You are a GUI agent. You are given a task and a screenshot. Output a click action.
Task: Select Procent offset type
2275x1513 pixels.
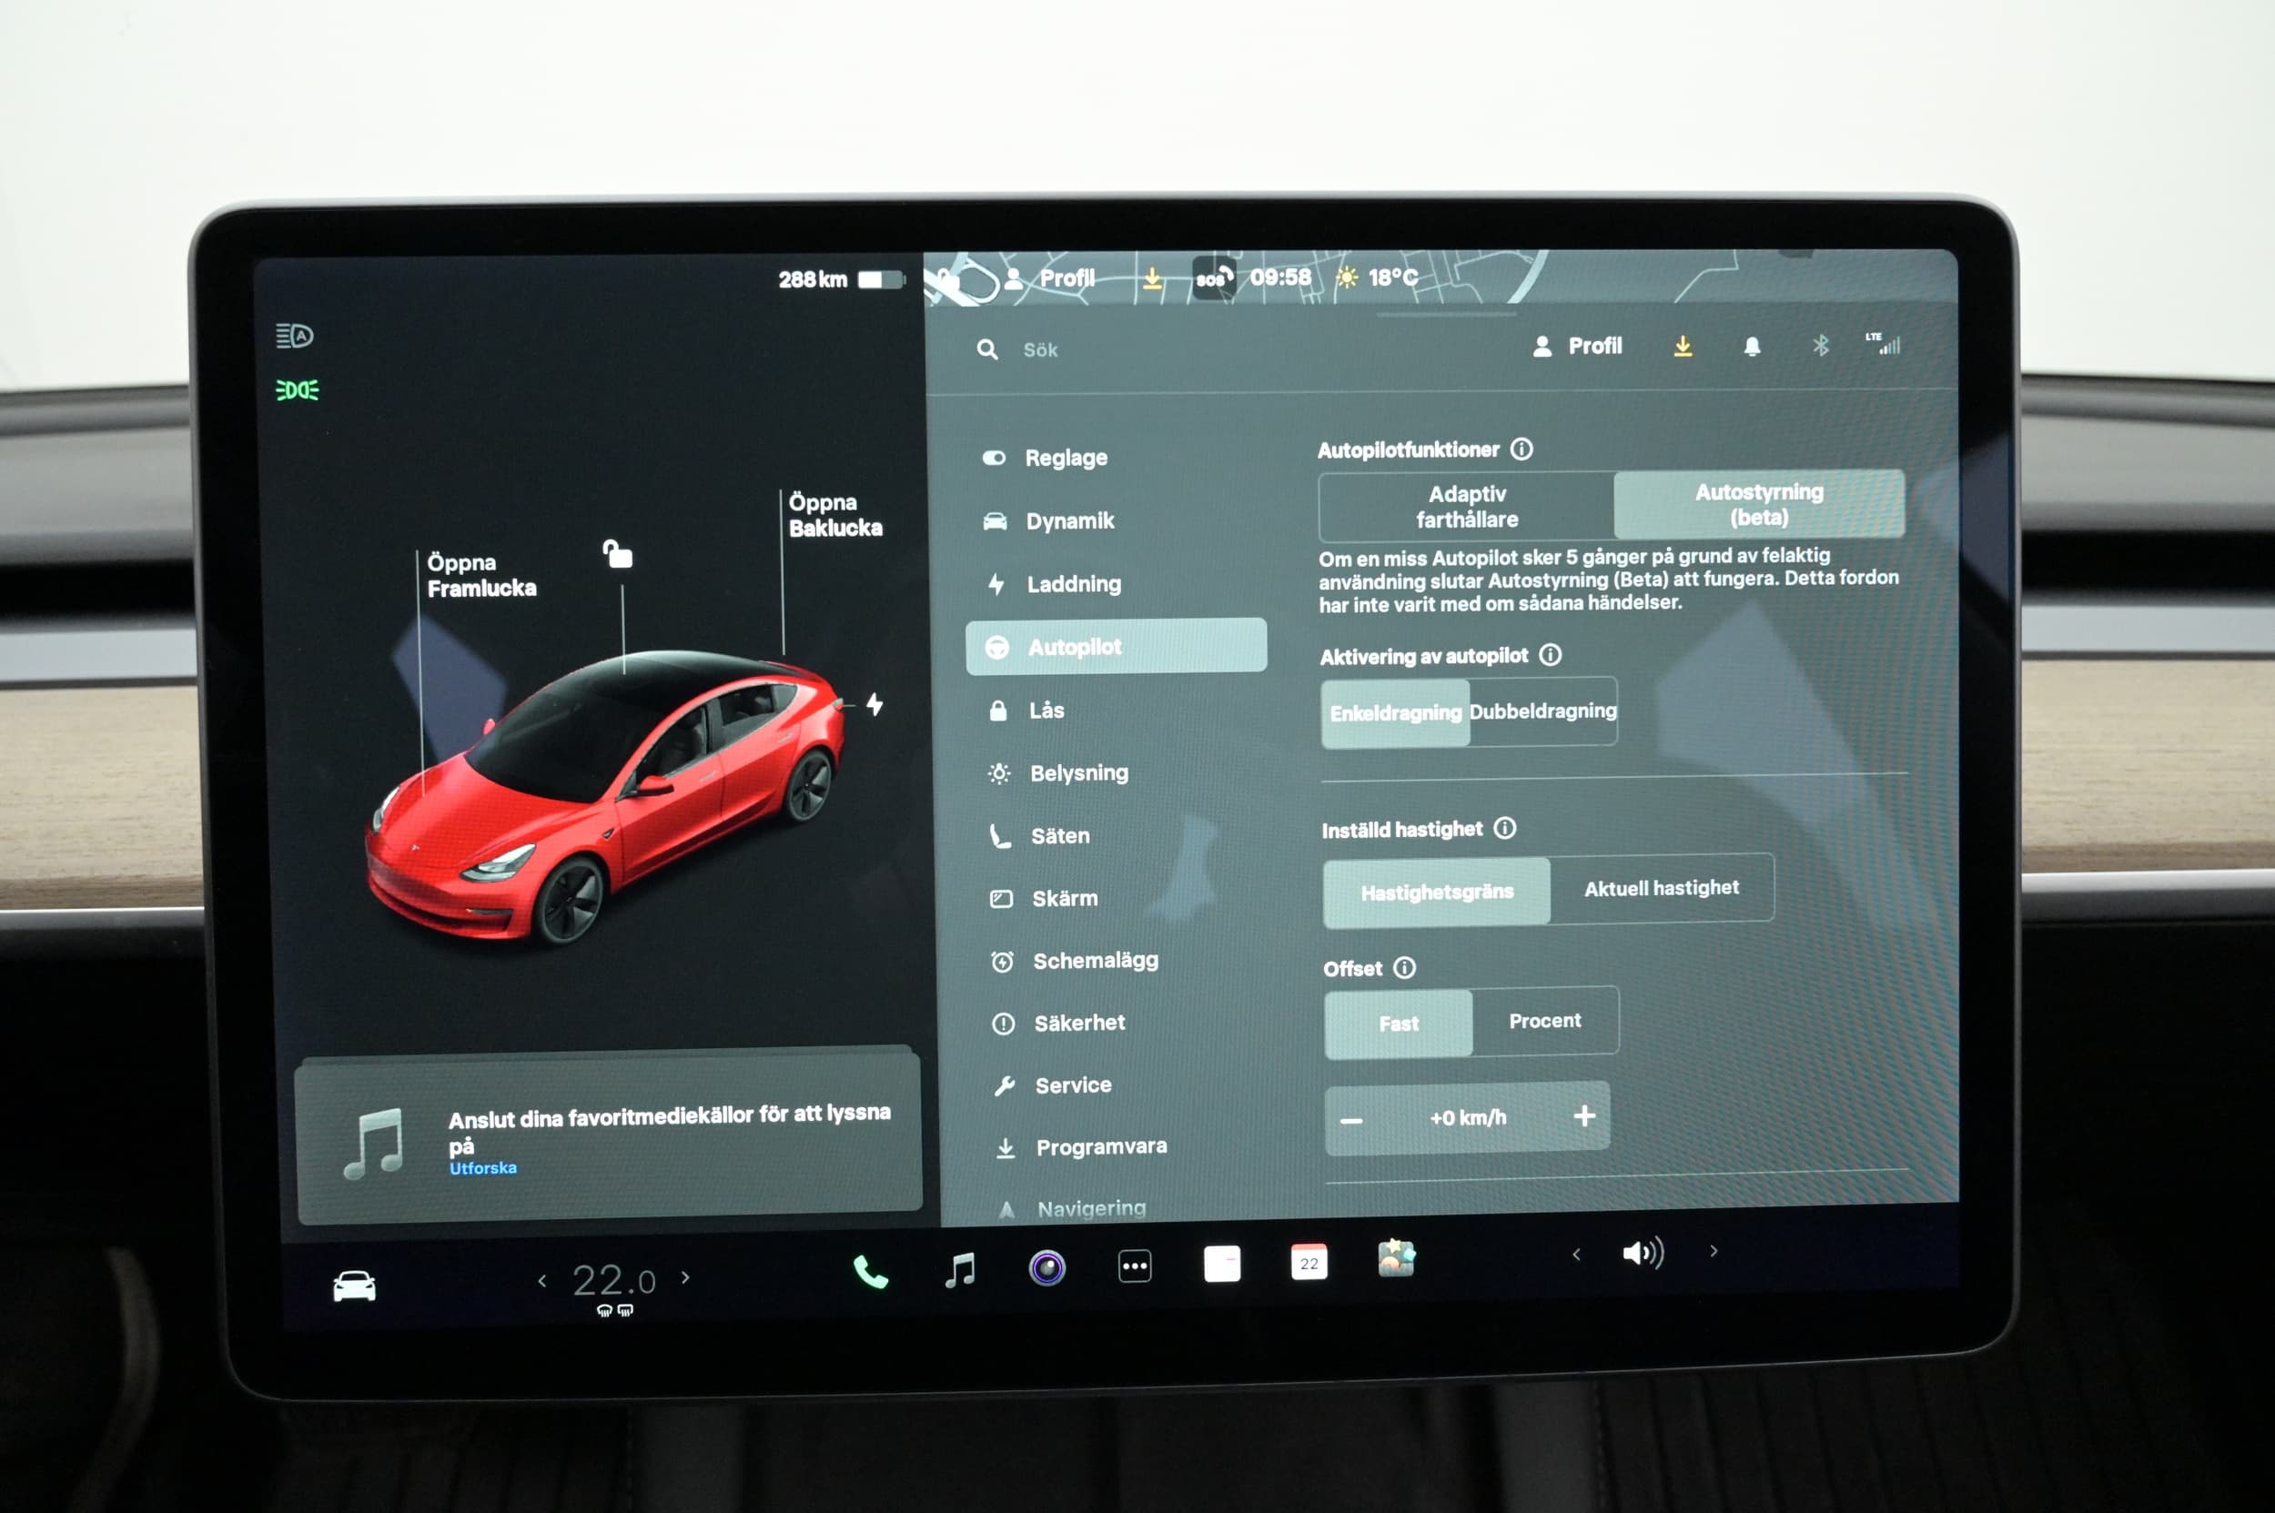pos(1545,1021)
